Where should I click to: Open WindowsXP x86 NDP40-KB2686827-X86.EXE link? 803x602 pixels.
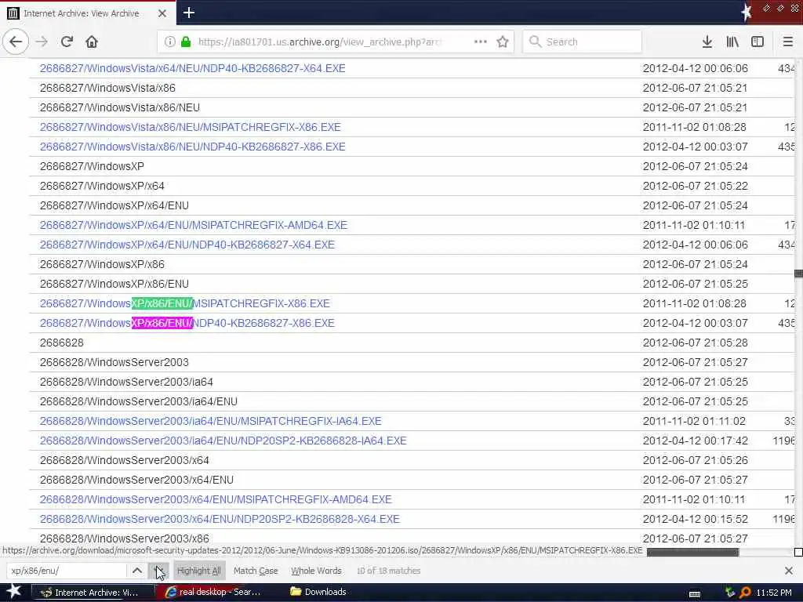coord(187,322)
